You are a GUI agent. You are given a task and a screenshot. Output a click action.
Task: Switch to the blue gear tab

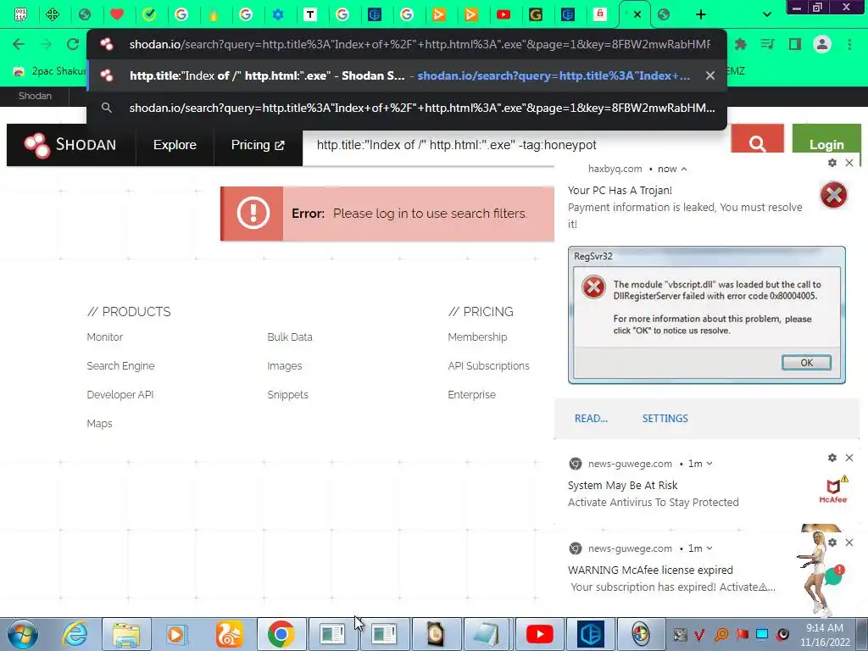click(x=278, y=14)
